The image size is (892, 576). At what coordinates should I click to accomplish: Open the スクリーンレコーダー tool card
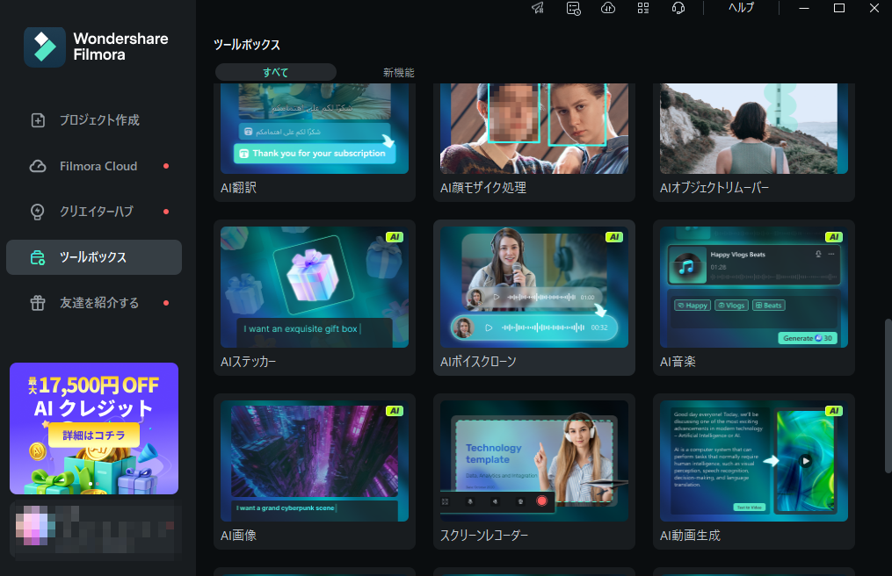pyautogui.click(x=534, y=472)
